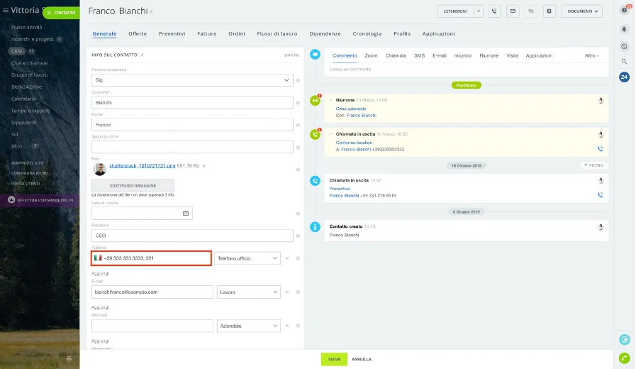Click the search magnifier in right sidebar
The image size is (636, 369).
[624, 61]
